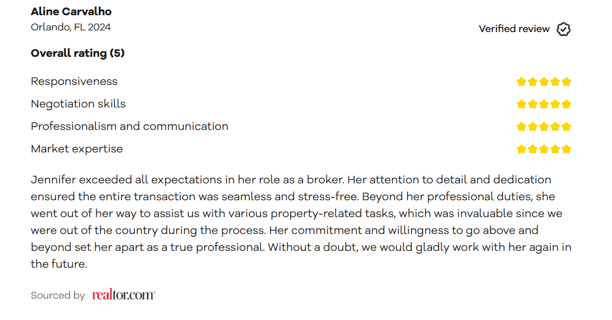Click the first star of Professionalism and communication
This screenshot has width=612, height=320.
[521, 127]
